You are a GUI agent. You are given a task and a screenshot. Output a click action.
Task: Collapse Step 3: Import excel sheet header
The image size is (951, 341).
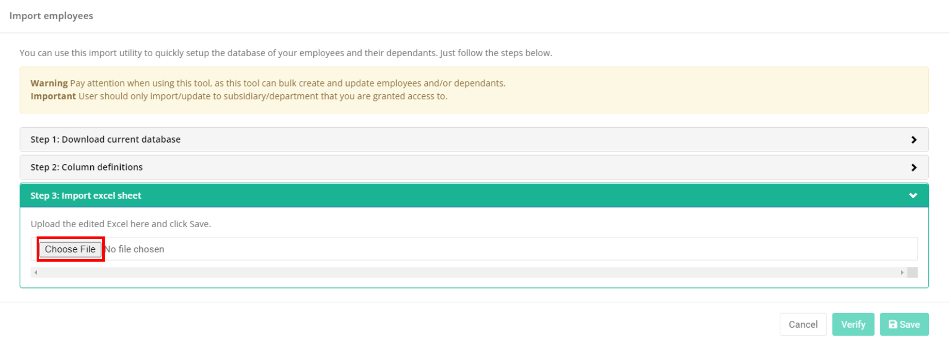tap(86, 196)
